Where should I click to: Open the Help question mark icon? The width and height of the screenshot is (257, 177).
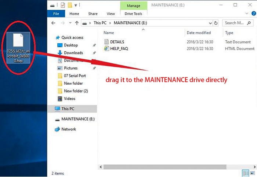point(254,14)
